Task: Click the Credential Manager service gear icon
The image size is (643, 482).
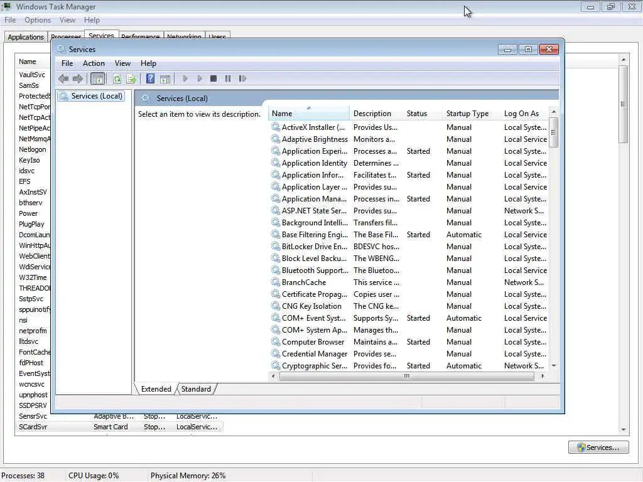Action: (276, 353)
